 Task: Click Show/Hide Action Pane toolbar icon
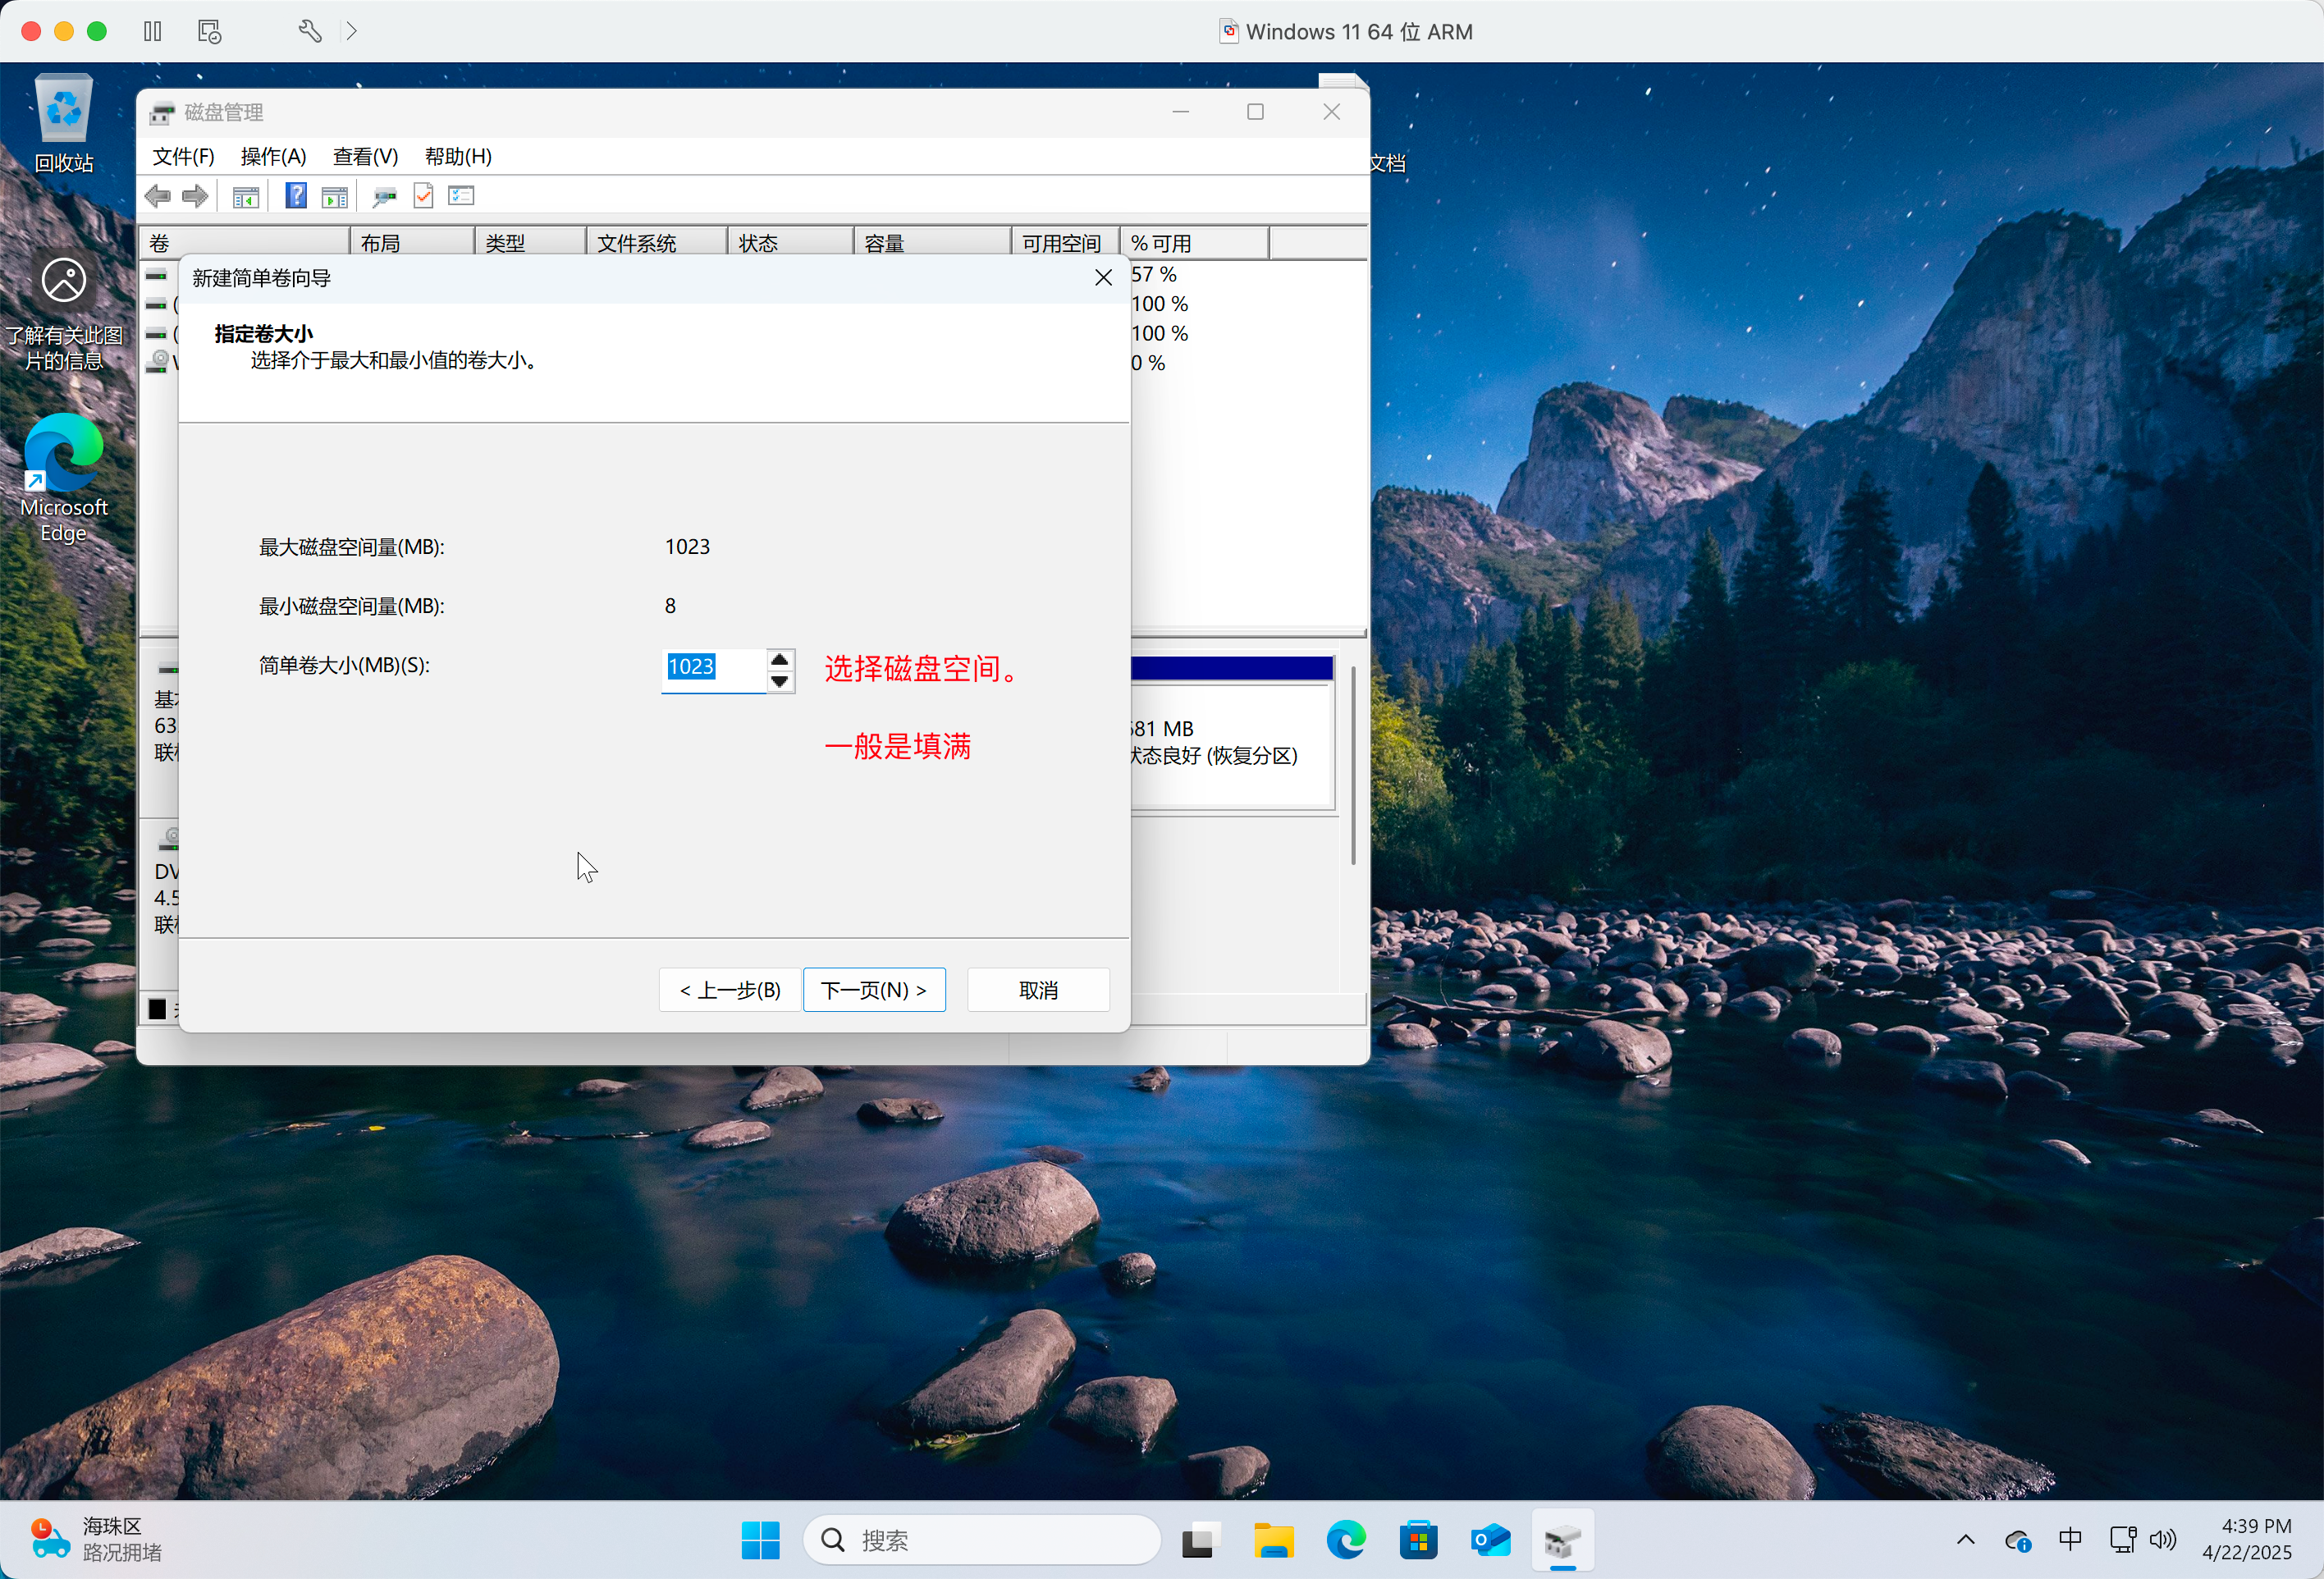[335, 197]
